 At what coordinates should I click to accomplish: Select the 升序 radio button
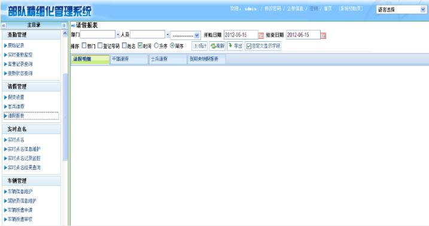tap(156, 45)
